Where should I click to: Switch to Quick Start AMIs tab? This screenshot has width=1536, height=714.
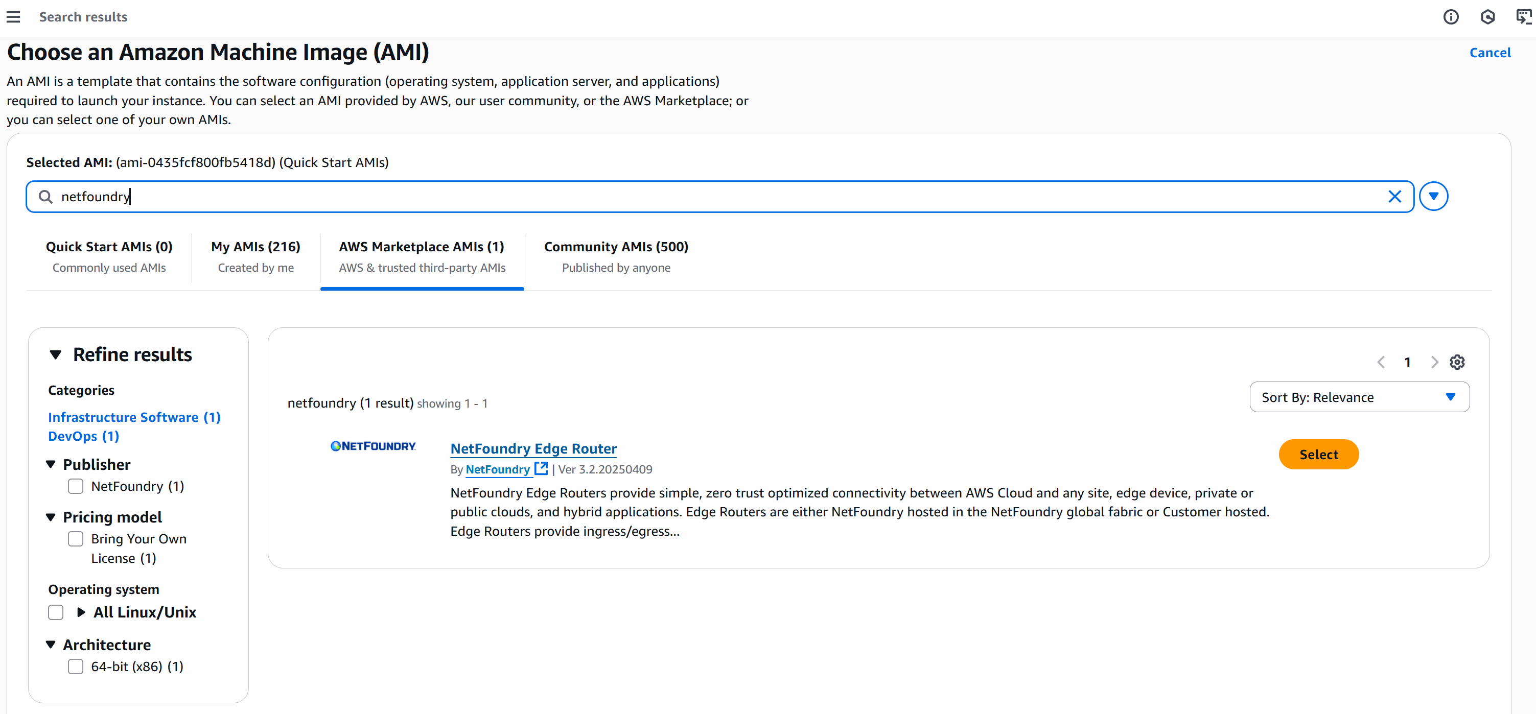(x=109, y=257)
